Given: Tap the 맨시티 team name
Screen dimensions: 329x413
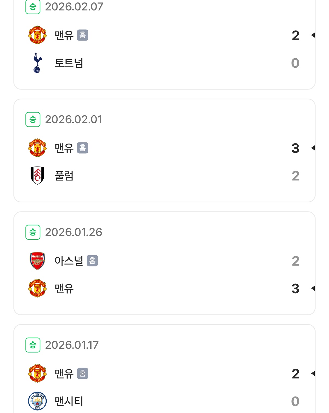Looking at the screenshot, I should (x=69, y=401).
